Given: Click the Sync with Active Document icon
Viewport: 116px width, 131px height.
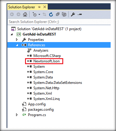Looking at the screenshot, I should click(x=44, y=15).
